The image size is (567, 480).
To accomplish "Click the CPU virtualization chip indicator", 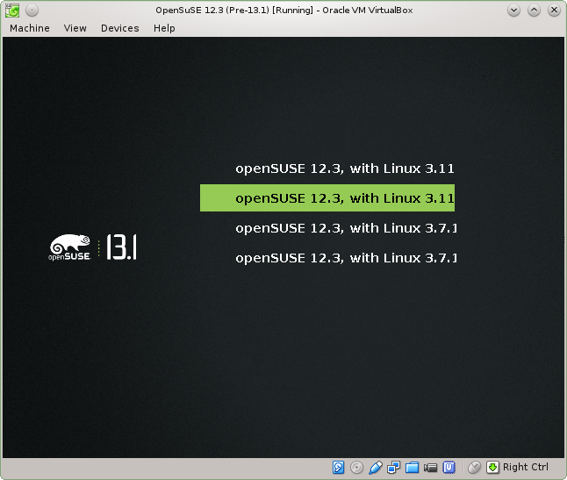I will [449, 468].
